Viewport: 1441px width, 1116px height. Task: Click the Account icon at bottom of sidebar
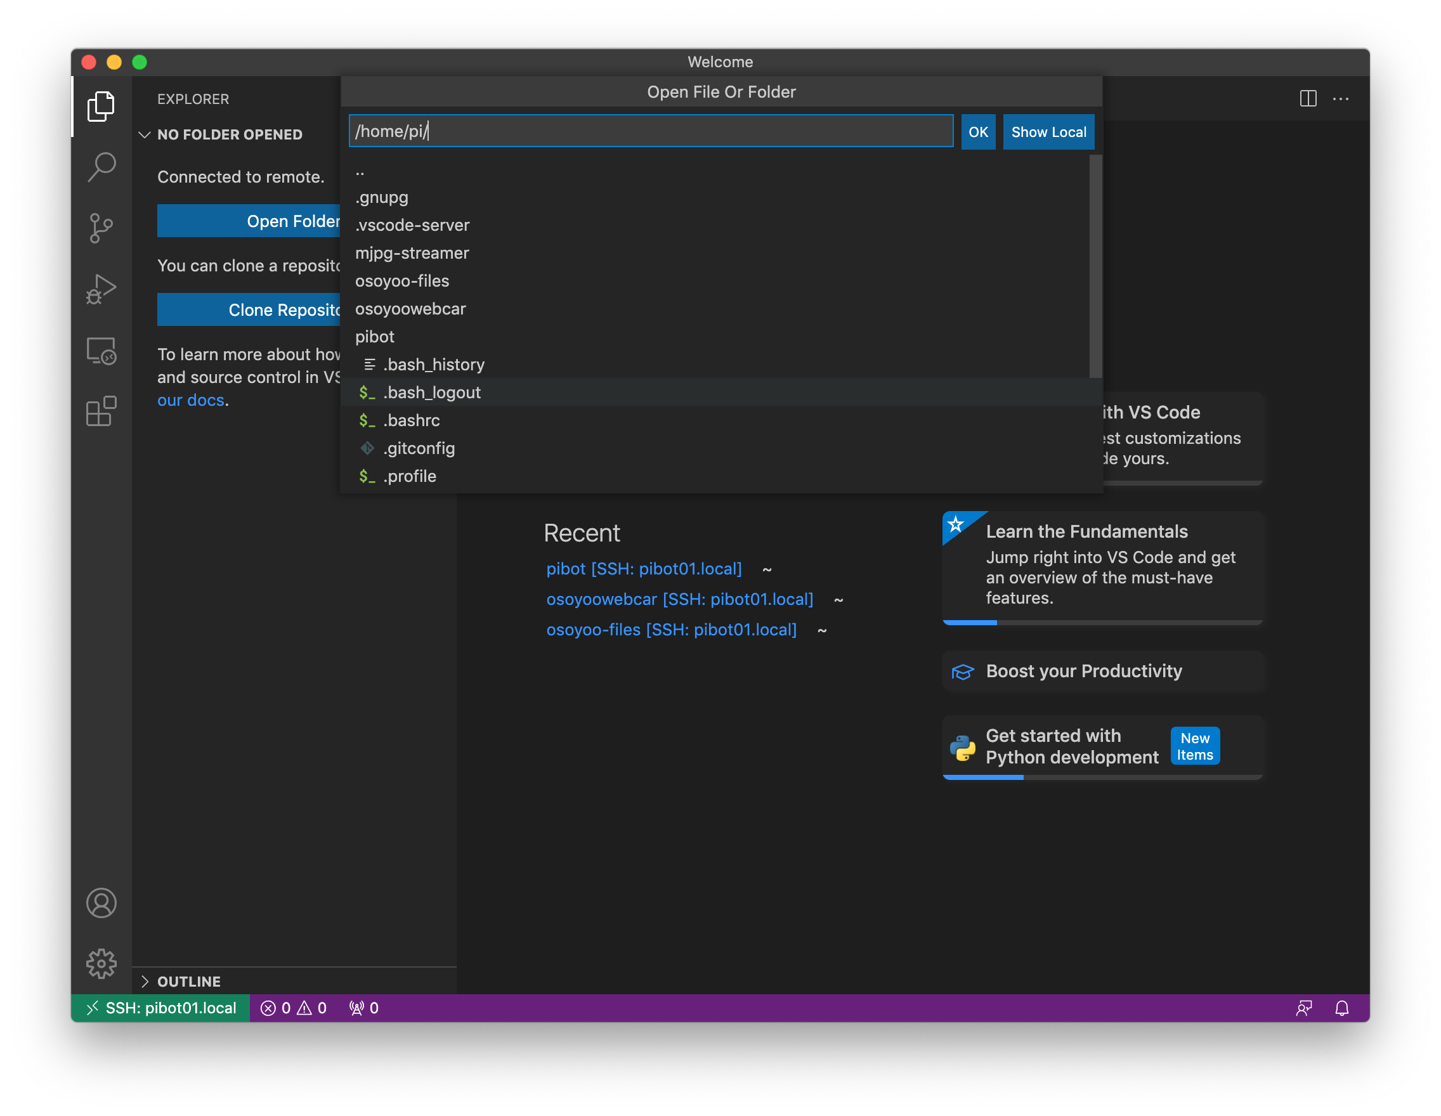pos(101,902)
